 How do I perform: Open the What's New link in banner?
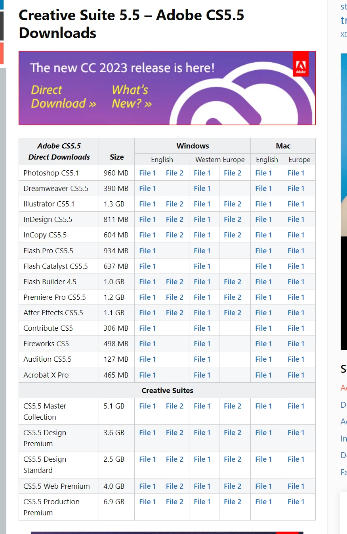[x=132, y=96]
